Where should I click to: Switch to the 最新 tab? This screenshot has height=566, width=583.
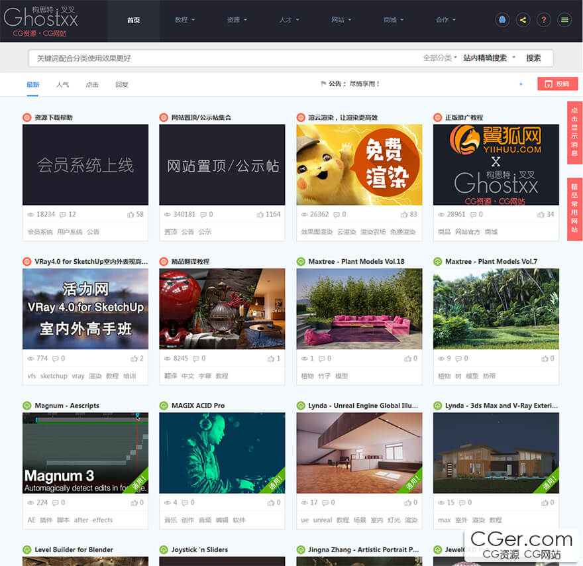[x=32, y=85]
